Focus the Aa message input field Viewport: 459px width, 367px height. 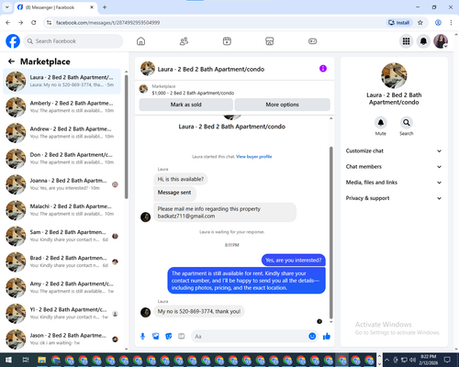(x=250, y=337)
